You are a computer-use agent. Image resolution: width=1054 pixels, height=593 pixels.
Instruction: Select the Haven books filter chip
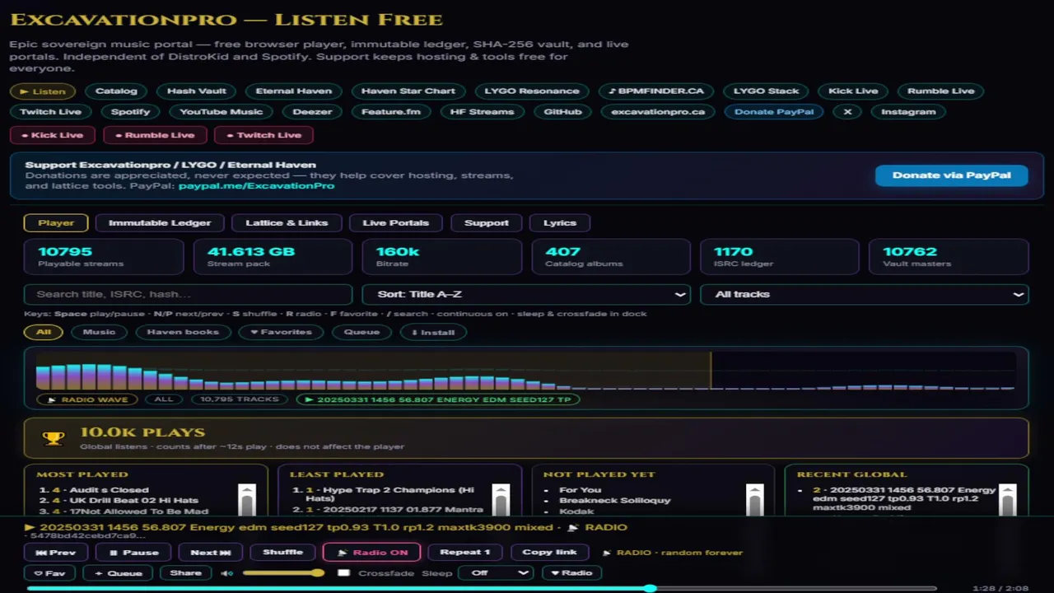coord(183,332)
